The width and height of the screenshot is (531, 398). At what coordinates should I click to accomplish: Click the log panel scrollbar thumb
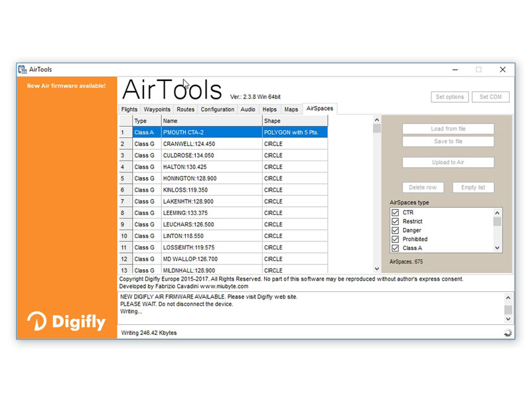(x=508, y=310)
